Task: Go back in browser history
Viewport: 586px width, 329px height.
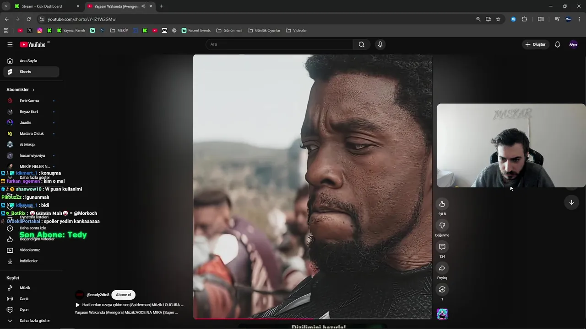Action: 6,19
